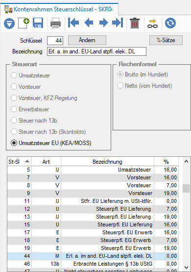Screen dimensions: 191x272
Task: Select row 12 Steuerpfl. EU Lieferung
Action: pyautogui.click(x=93, y=209)
